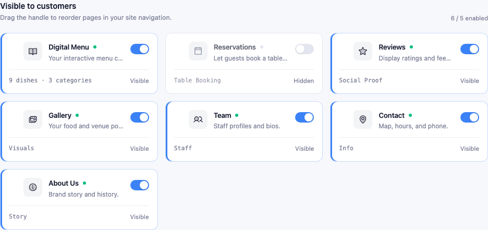The width and height of the screenshot is (488, 230).
Task: Switch off the Gallery page toggle
Action: tap(139, 117)
